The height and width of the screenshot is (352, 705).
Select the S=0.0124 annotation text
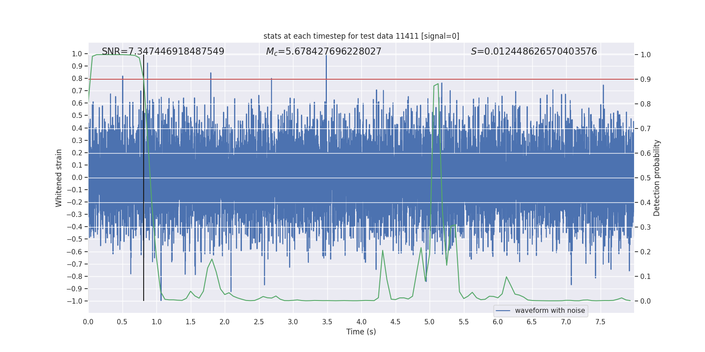coord(534,51)
